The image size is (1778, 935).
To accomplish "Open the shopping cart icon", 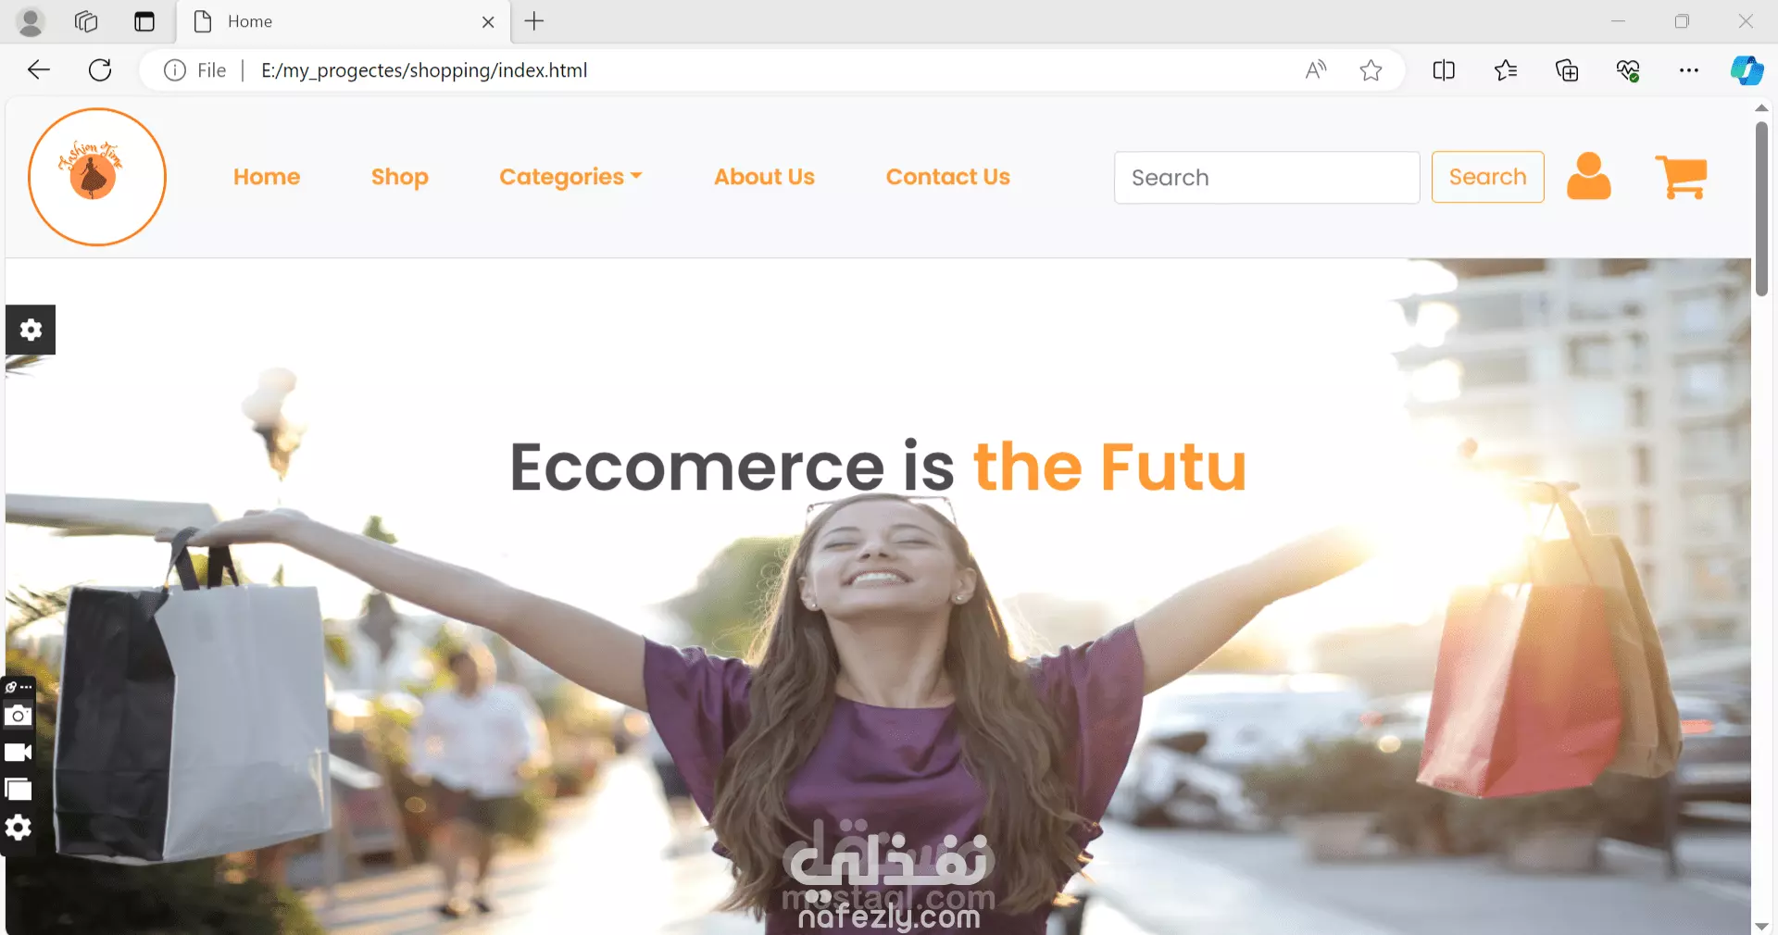I will 1681,177.
